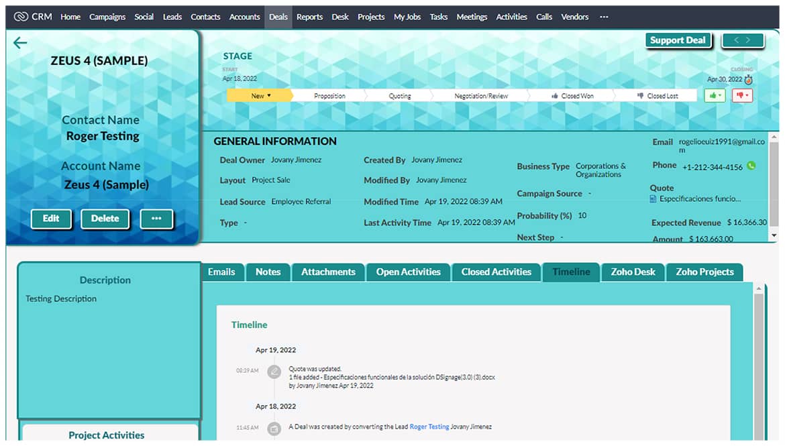Click the back arrow icon
The image size is (785, 446).
[20, 44]
